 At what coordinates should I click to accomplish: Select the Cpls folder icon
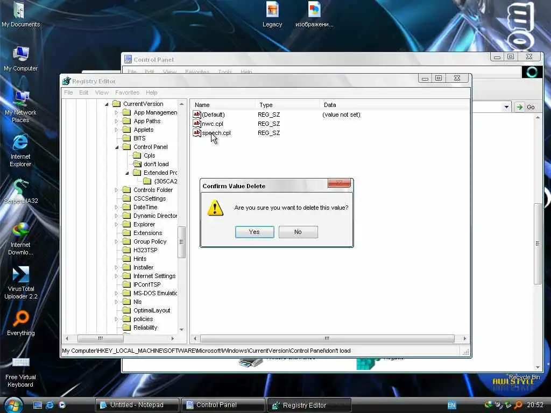(x=137, y=155)
